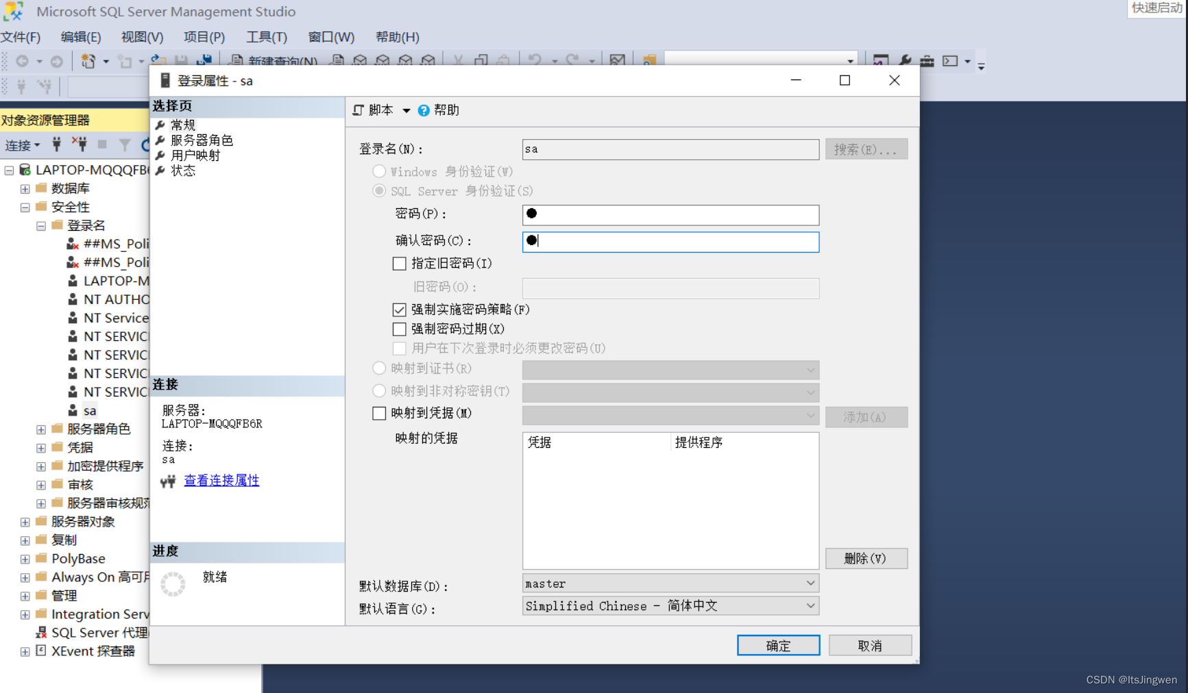Click into the 确认密码(C) field

(x=670, y=242)
